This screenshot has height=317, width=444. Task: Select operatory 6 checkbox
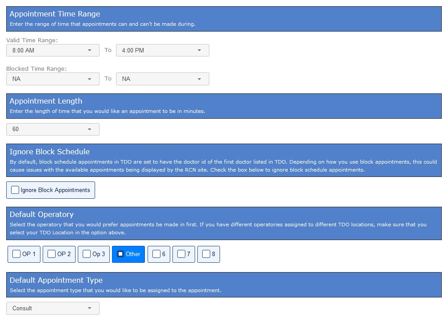(x=156, y=254)
